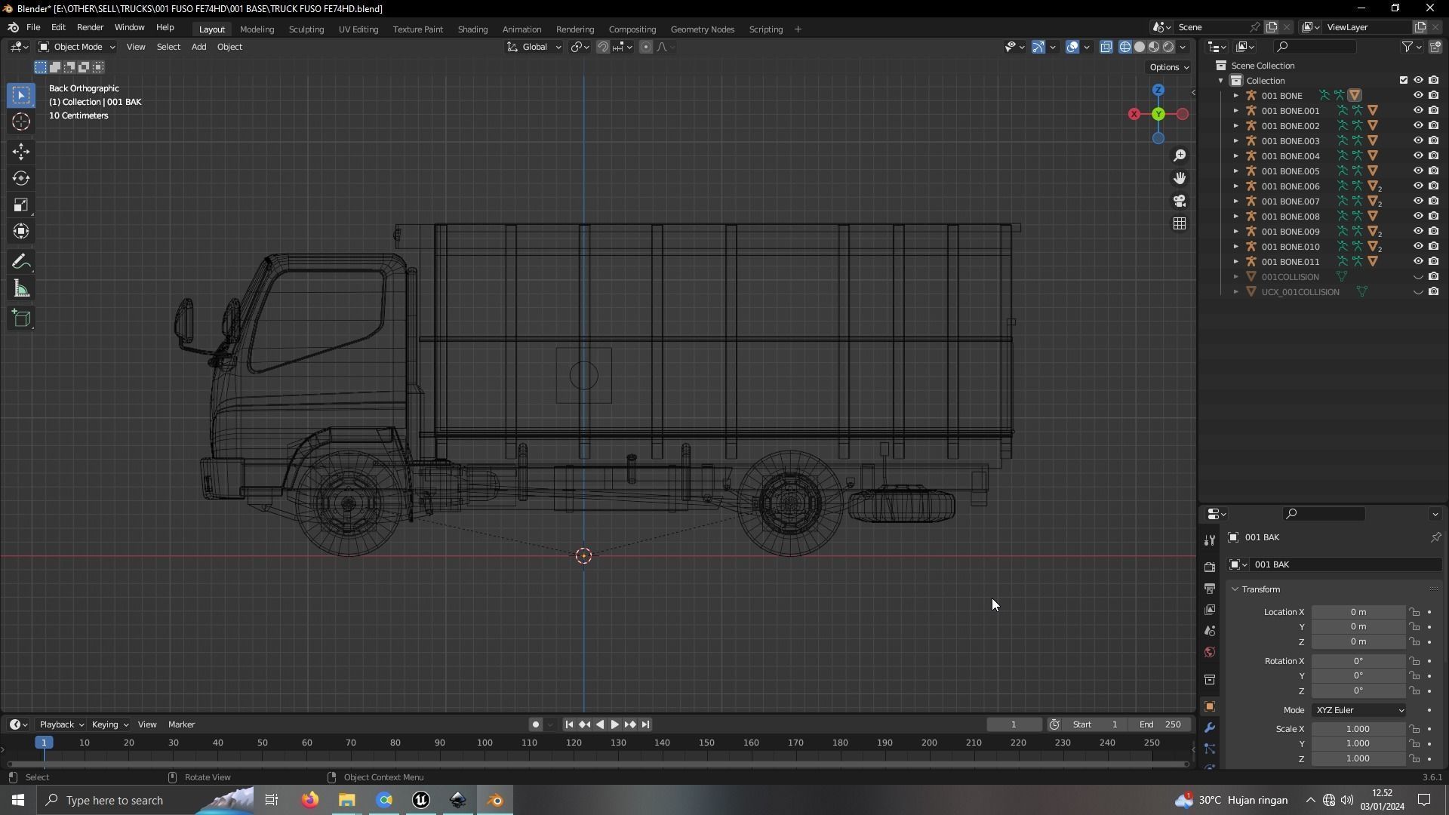Screen dimensions: 1449x815
Task: Open Playback dropdown in timeline
Action: [61, 724]
